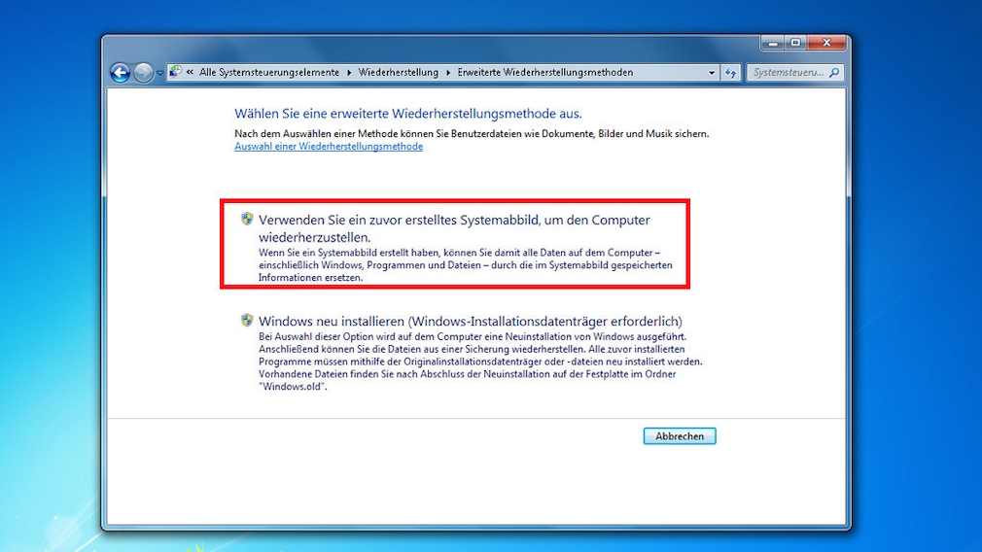Click the double chevron in the address bar
The height and width of the screenshot is (552, 982).
click(190, 72)
